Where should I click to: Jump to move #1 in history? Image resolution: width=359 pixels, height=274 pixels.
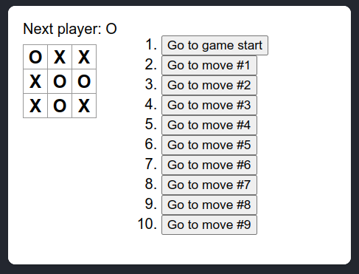(x=209, y=65)
